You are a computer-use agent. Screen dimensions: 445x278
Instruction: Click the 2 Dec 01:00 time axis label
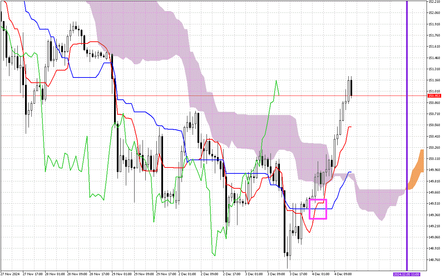[x=187, y=274]
